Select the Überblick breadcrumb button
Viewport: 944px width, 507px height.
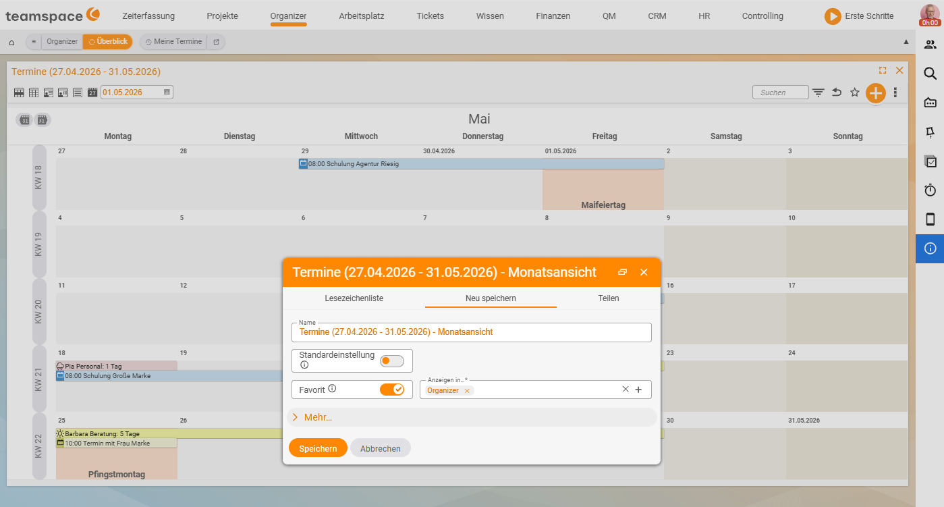pos(107,42)
